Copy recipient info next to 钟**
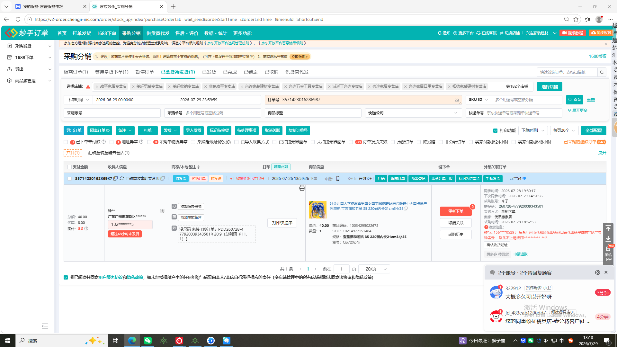The image size is (617, 347). tap(162, 211)
